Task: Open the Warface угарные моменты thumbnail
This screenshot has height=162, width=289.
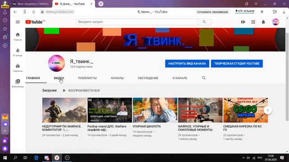Action: coord(200,110)
